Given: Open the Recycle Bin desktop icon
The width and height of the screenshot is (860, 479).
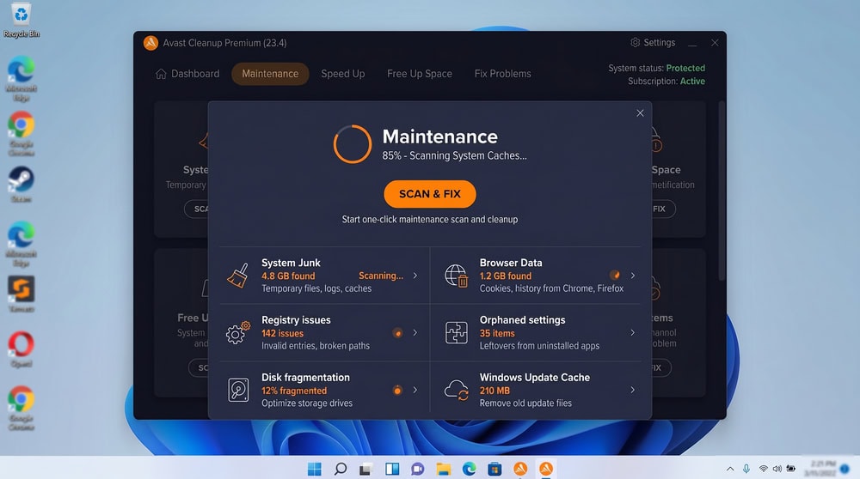Looking at the screenshot, I should tap(21, 21).
